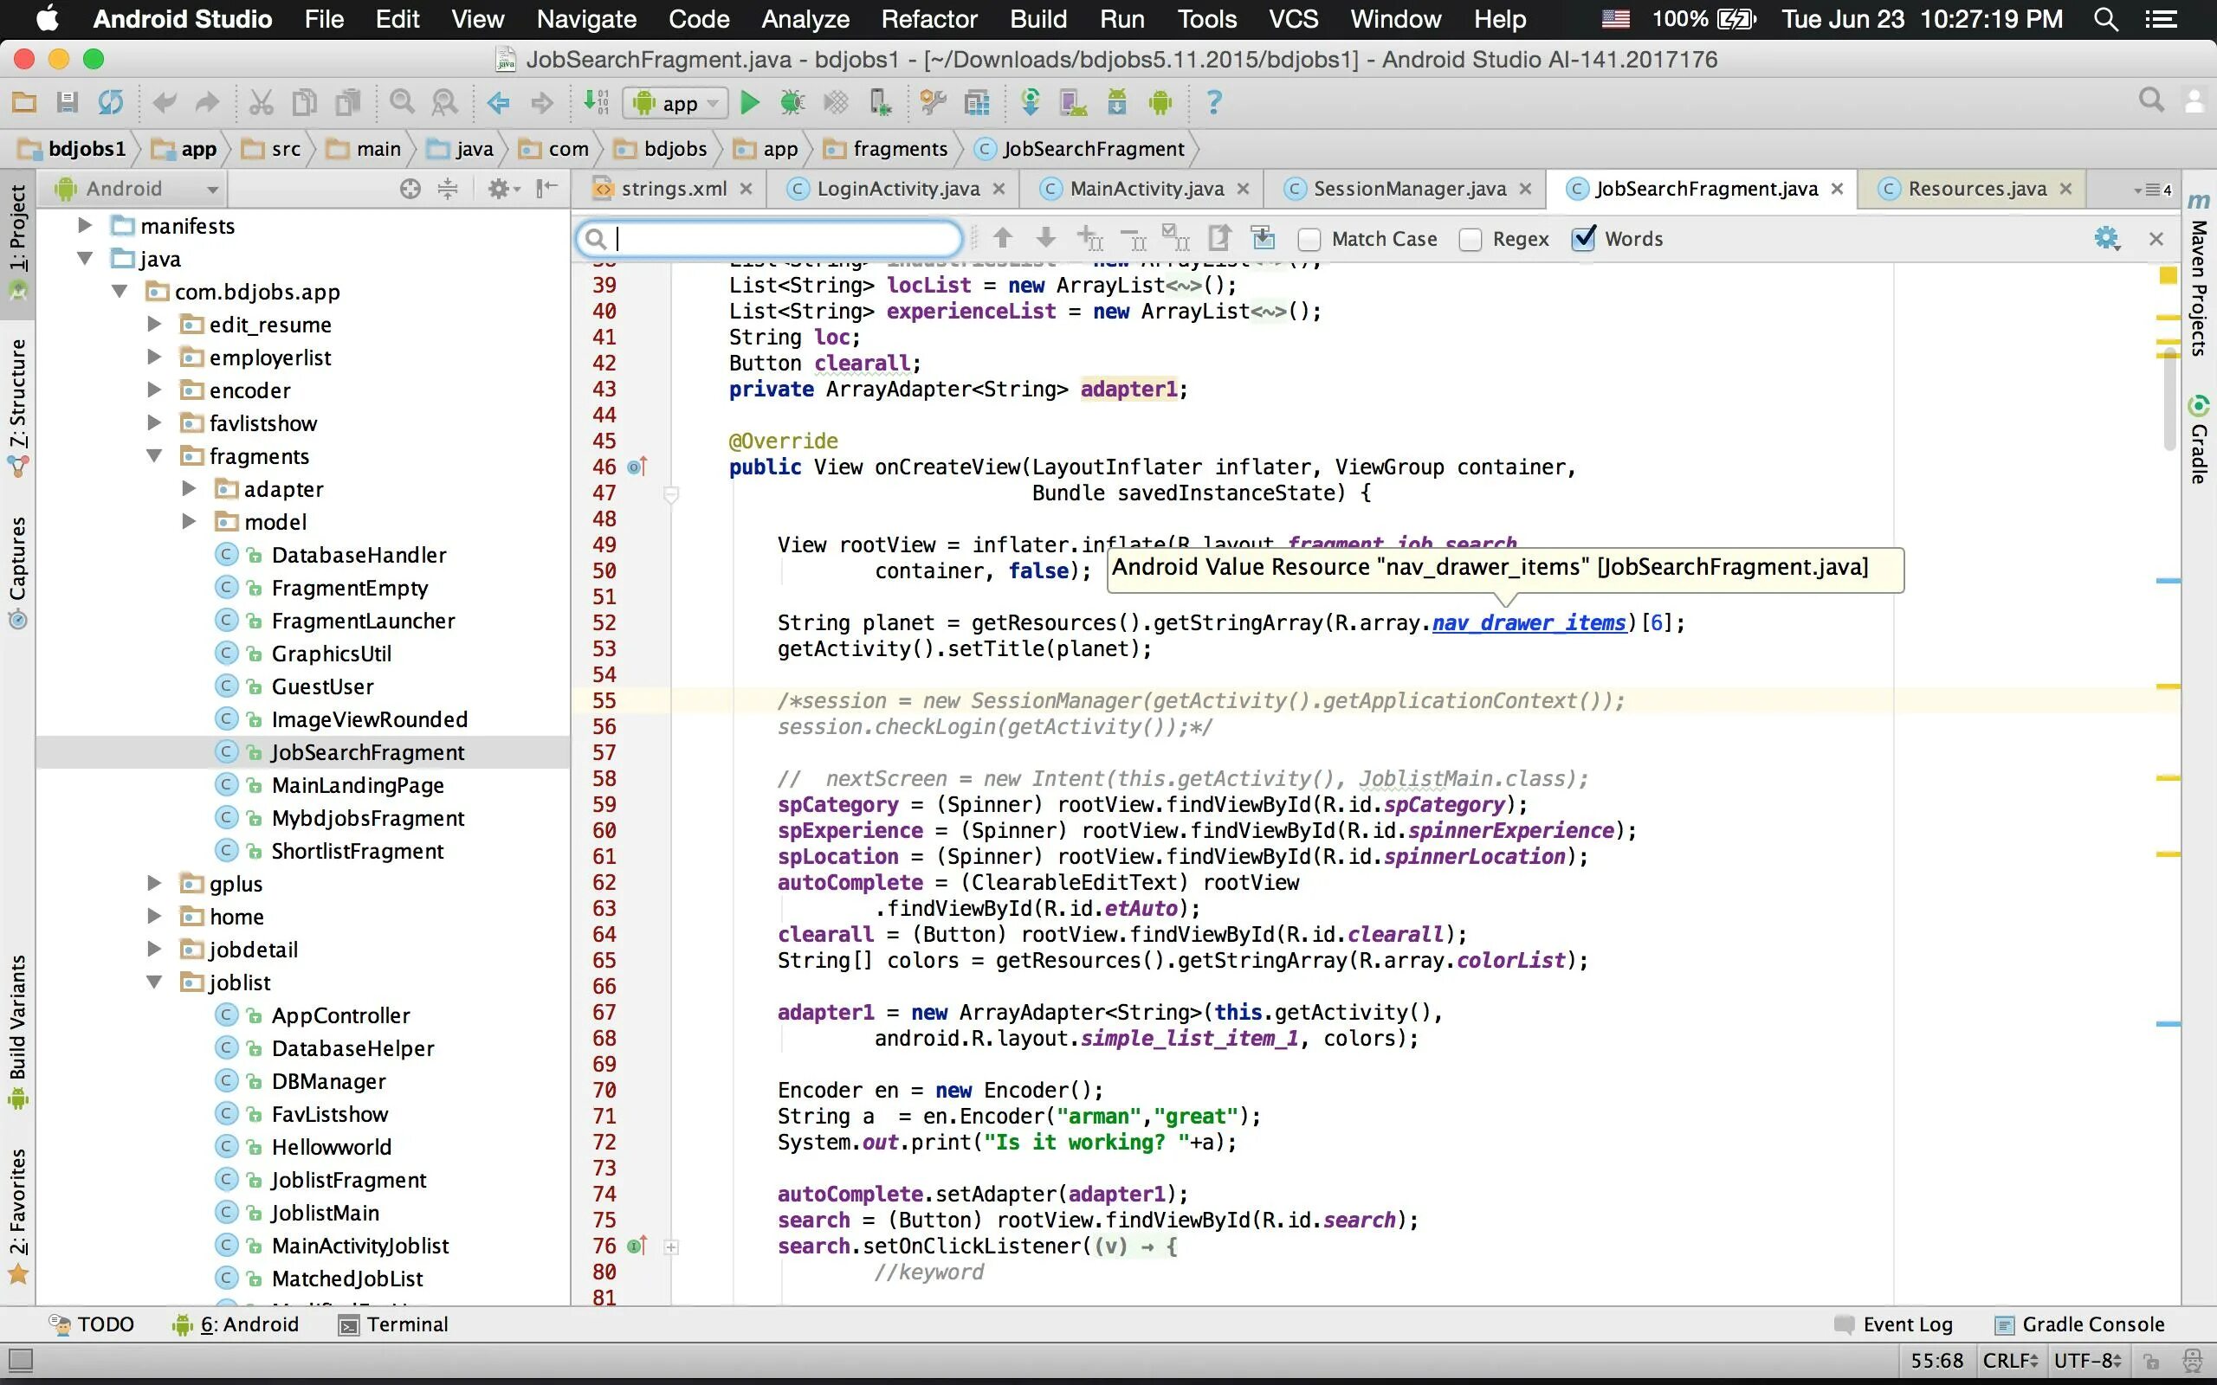The height and width of the screenshot is (1385, 2217).
Task: Open Help question mark toolbar icon
Action: point(1214,103)
